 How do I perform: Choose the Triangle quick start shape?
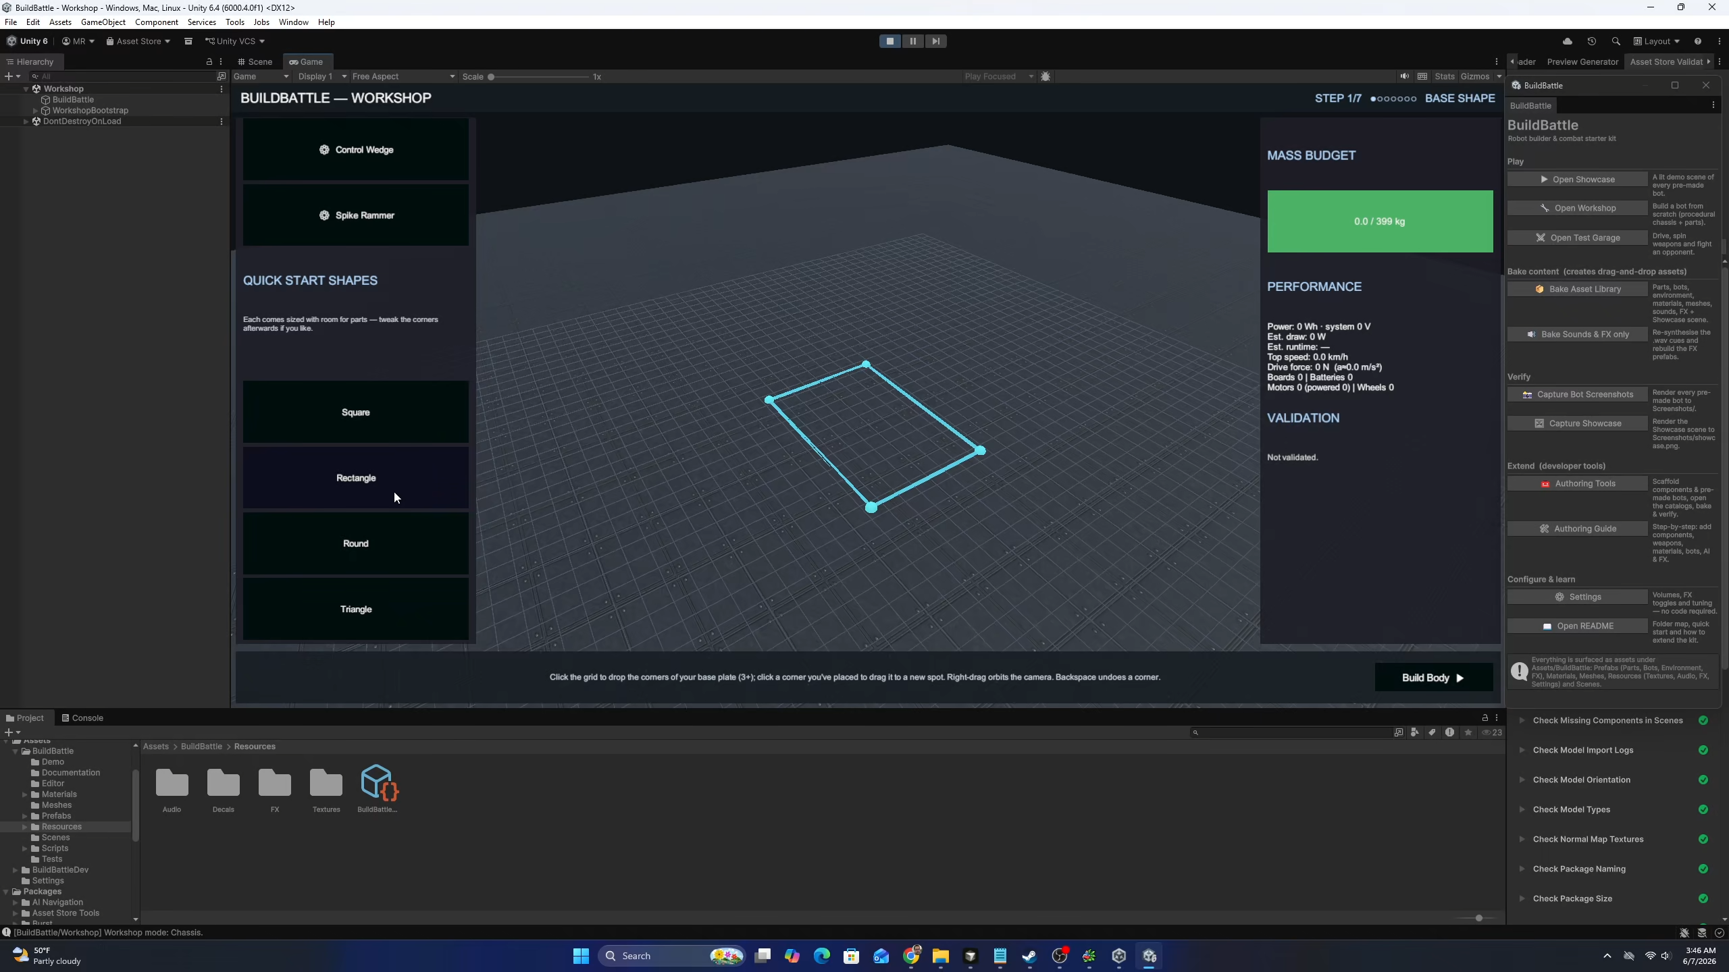coord(356,609)
